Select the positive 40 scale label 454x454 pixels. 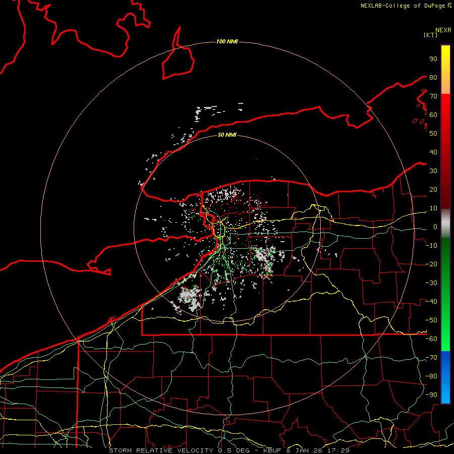coord(433,152)
